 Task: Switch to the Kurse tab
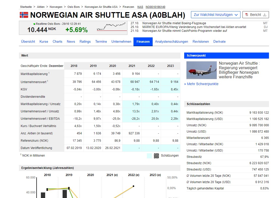(x=44, y=41)
